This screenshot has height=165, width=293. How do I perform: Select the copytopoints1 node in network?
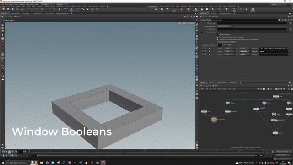pyautogui.click(x=214, y=120)
